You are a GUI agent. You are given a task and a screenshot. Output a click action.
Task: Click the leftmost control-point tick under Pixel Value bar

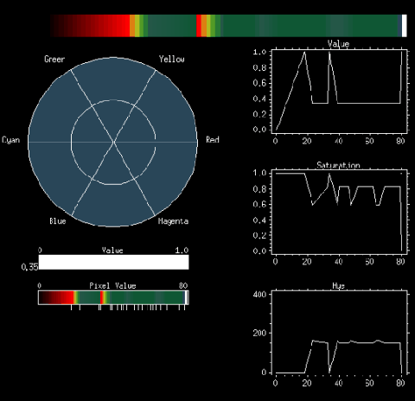click(71, 308)
